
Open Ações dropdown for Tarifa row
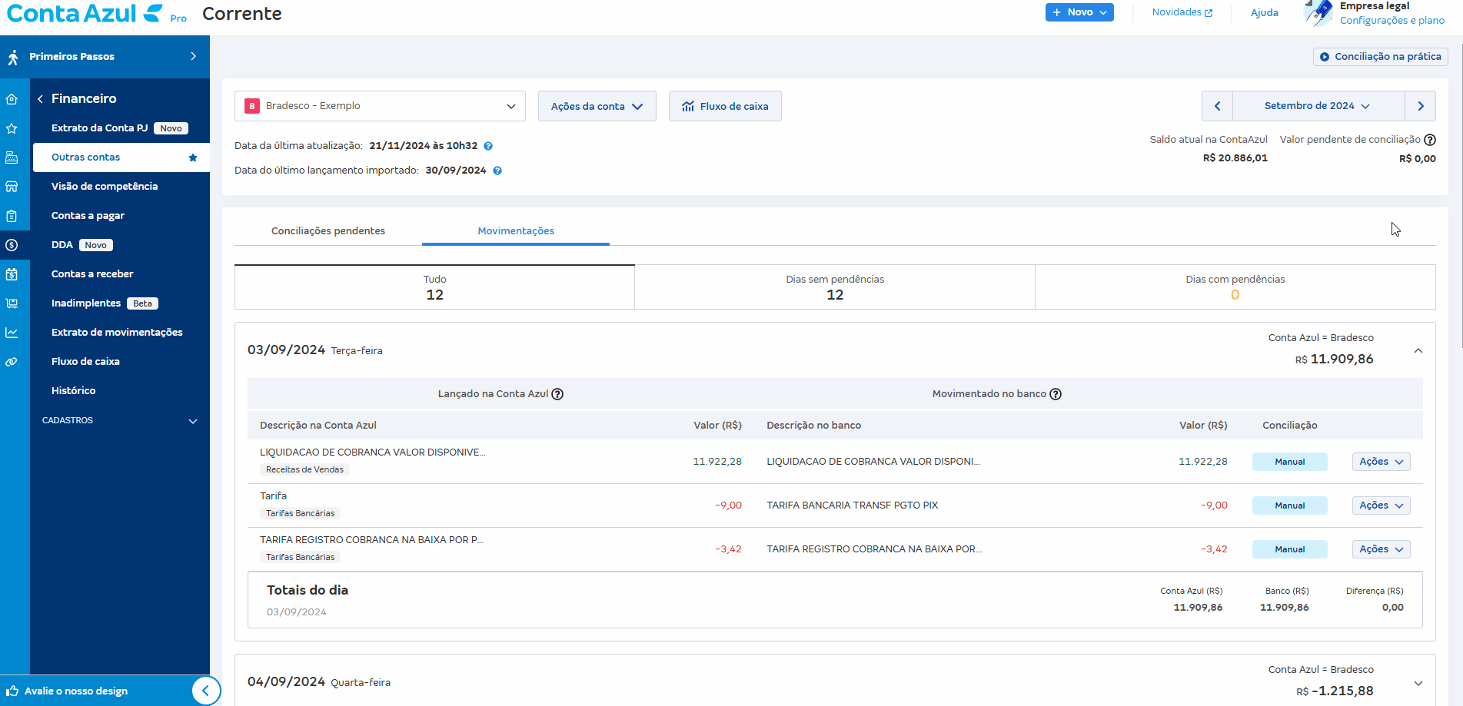pos(1381,505)
